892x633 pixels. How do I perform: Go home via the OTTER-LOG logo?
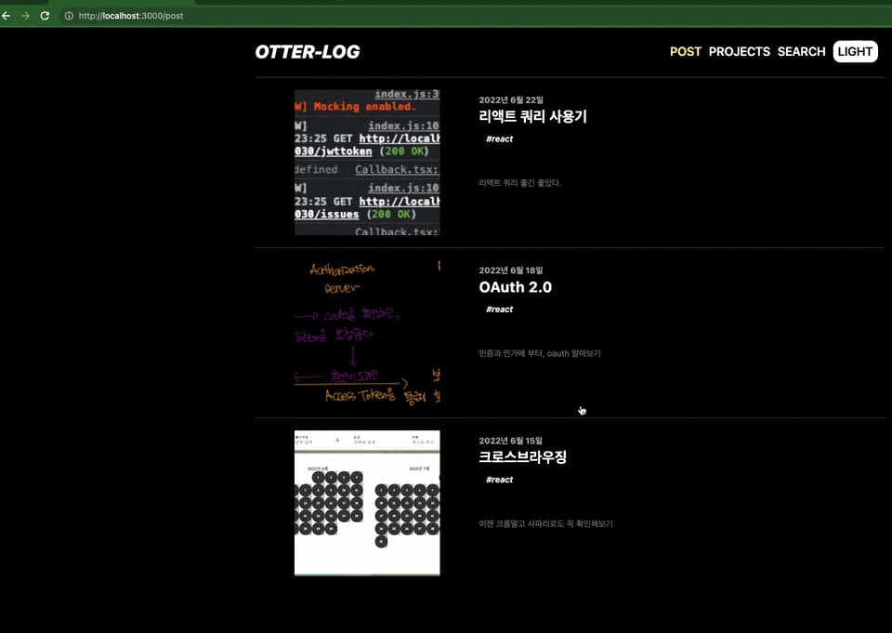tap(308, 52)
